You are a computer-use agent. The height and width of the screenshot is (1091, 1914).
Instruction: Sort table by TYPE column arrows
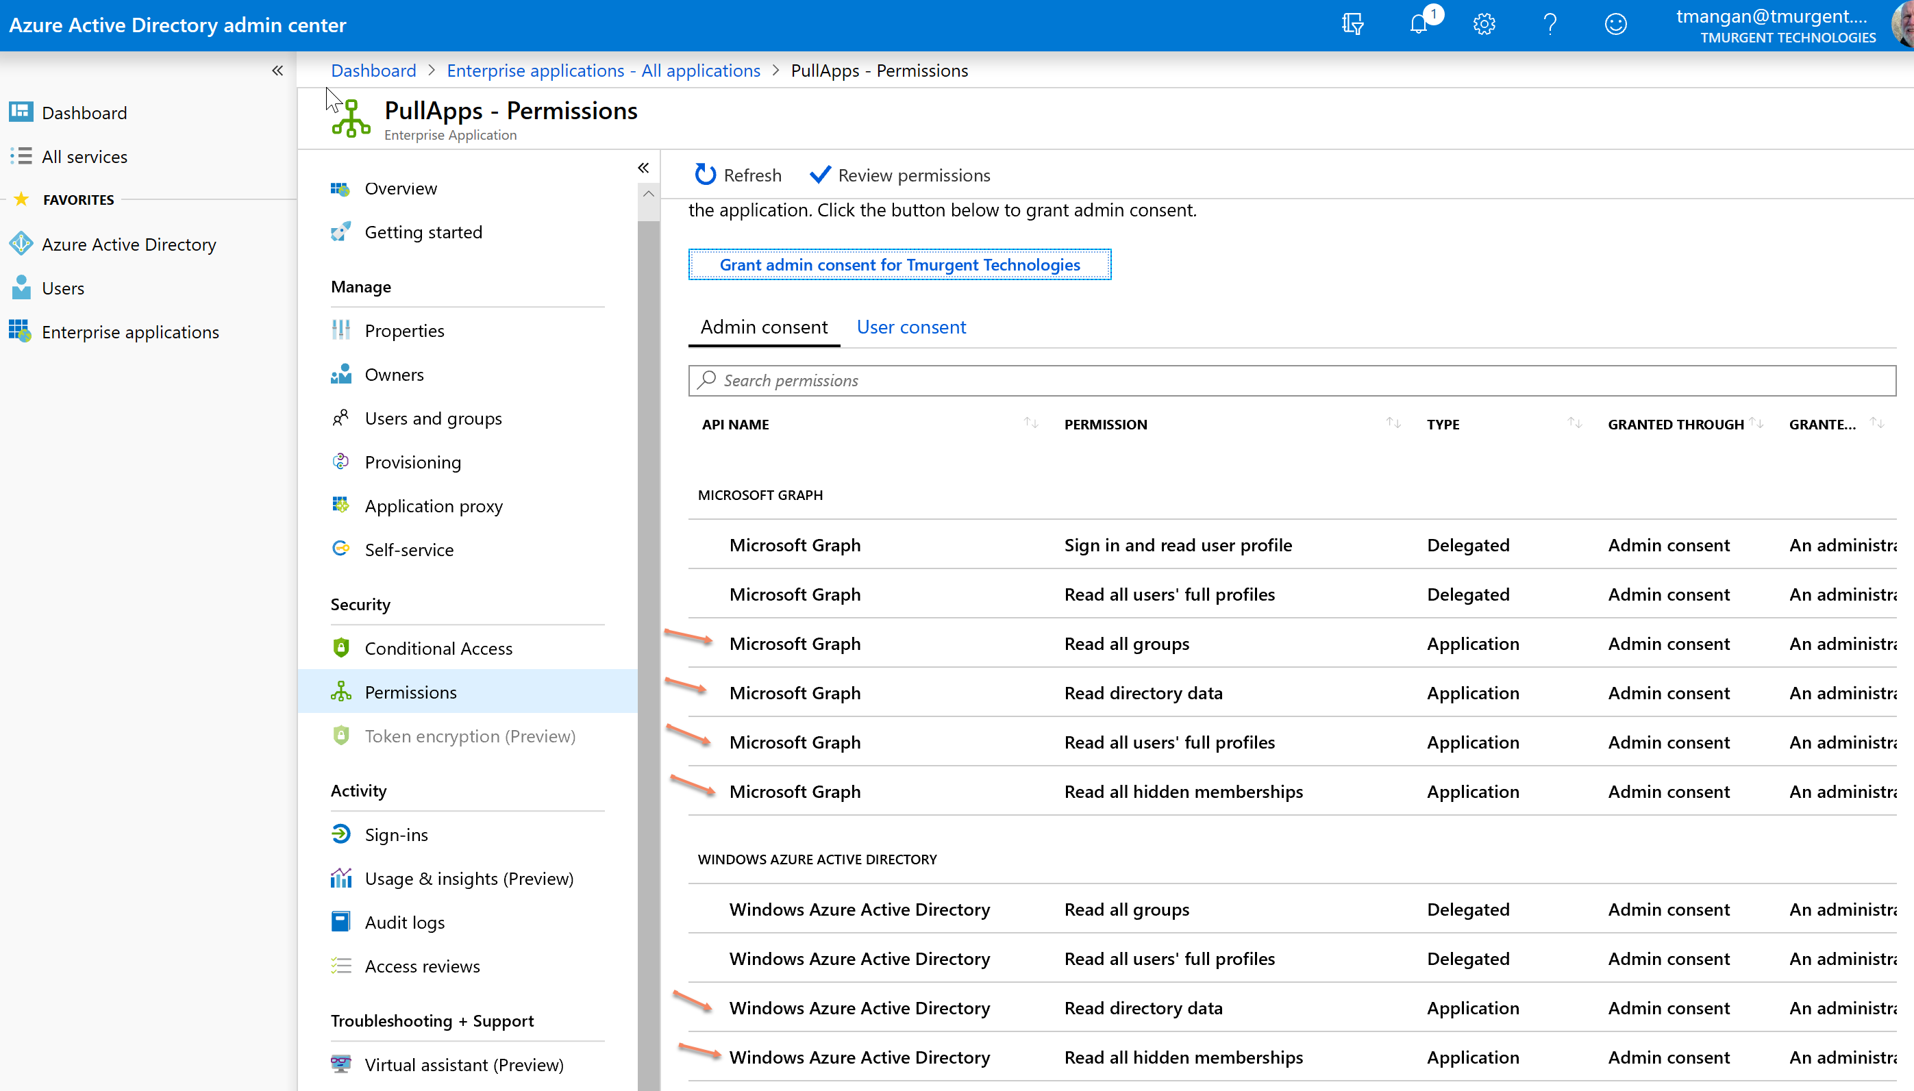coord(1574,423)
